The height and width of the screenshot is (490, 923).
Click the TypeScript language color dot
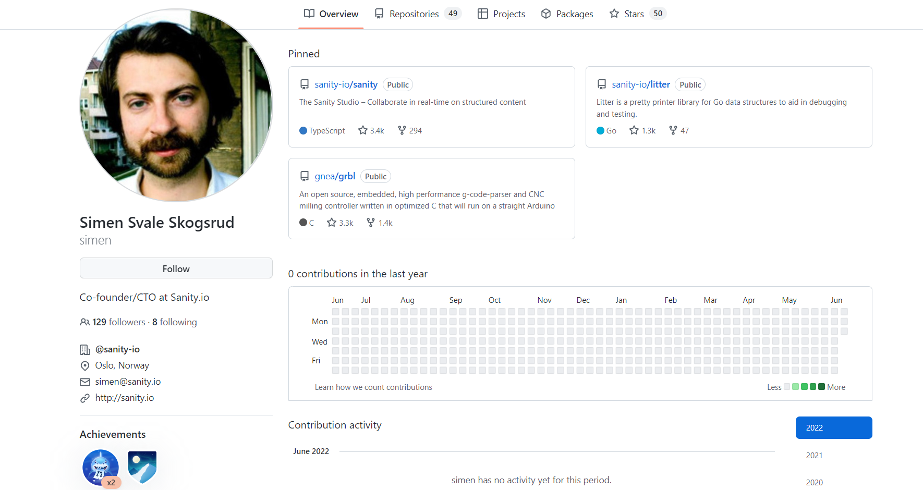303,131
